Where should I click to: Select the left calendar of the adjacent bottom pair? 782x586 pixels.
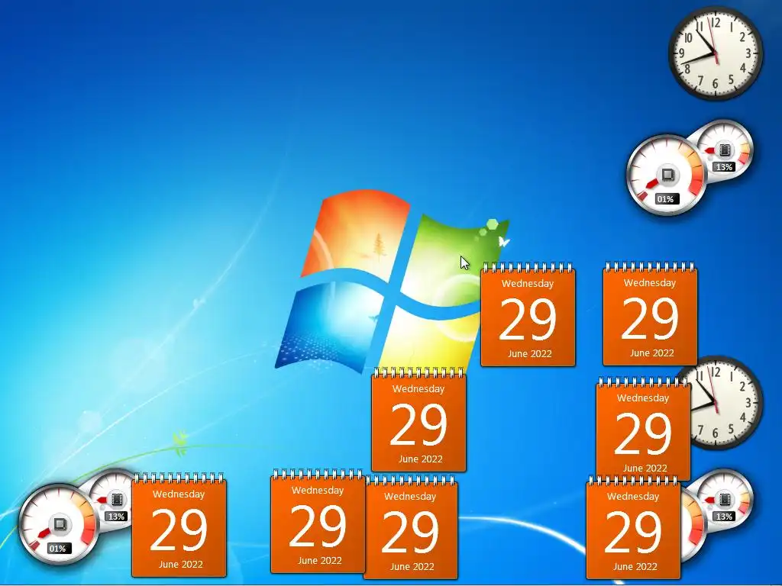tap(318, 521)
